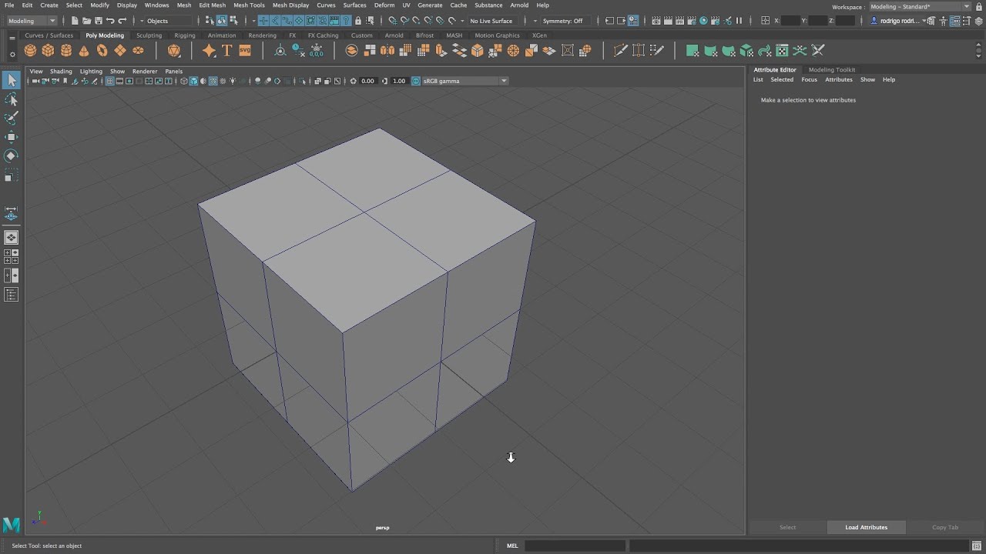This screenshot has height=554, width=986.
Task: Activate the Rotate tool
Action: coord(11,155)
